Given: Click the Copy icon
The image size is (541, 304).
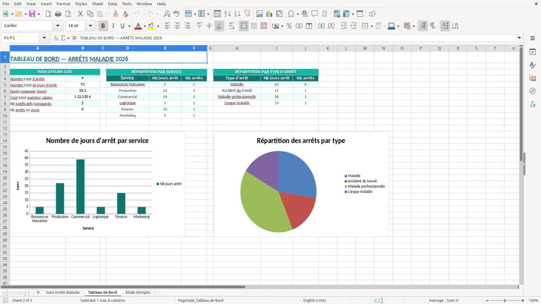Looking at the screenshot, I should 90,14.
